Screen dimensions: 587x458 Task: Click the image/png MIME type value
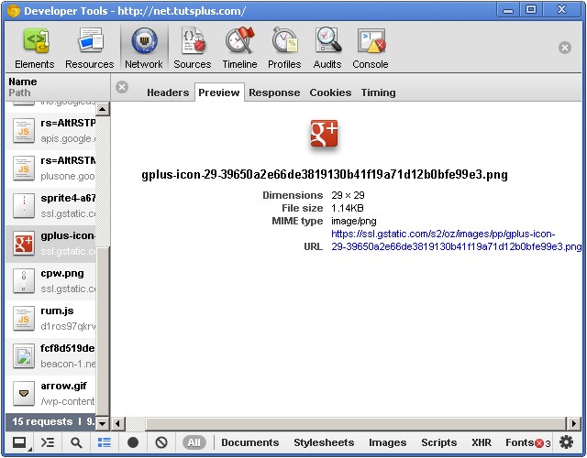354,221
